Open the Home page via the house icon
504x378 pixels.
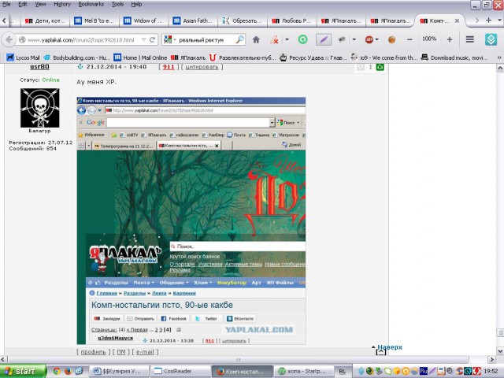(x=256, y=39)
